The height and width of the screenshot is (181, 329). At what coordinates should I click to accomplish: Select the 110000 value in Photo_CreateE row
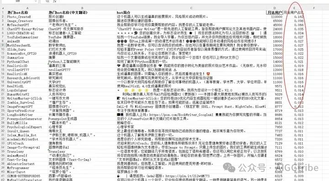(277, 17)
